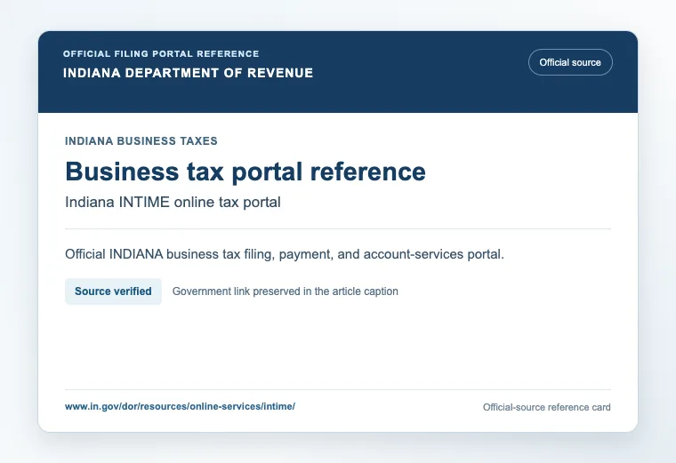The height and width of the screenshot is (463, 676).
Task: Select the Business tax portal reference heading
Action: click(x=245, y=172)
